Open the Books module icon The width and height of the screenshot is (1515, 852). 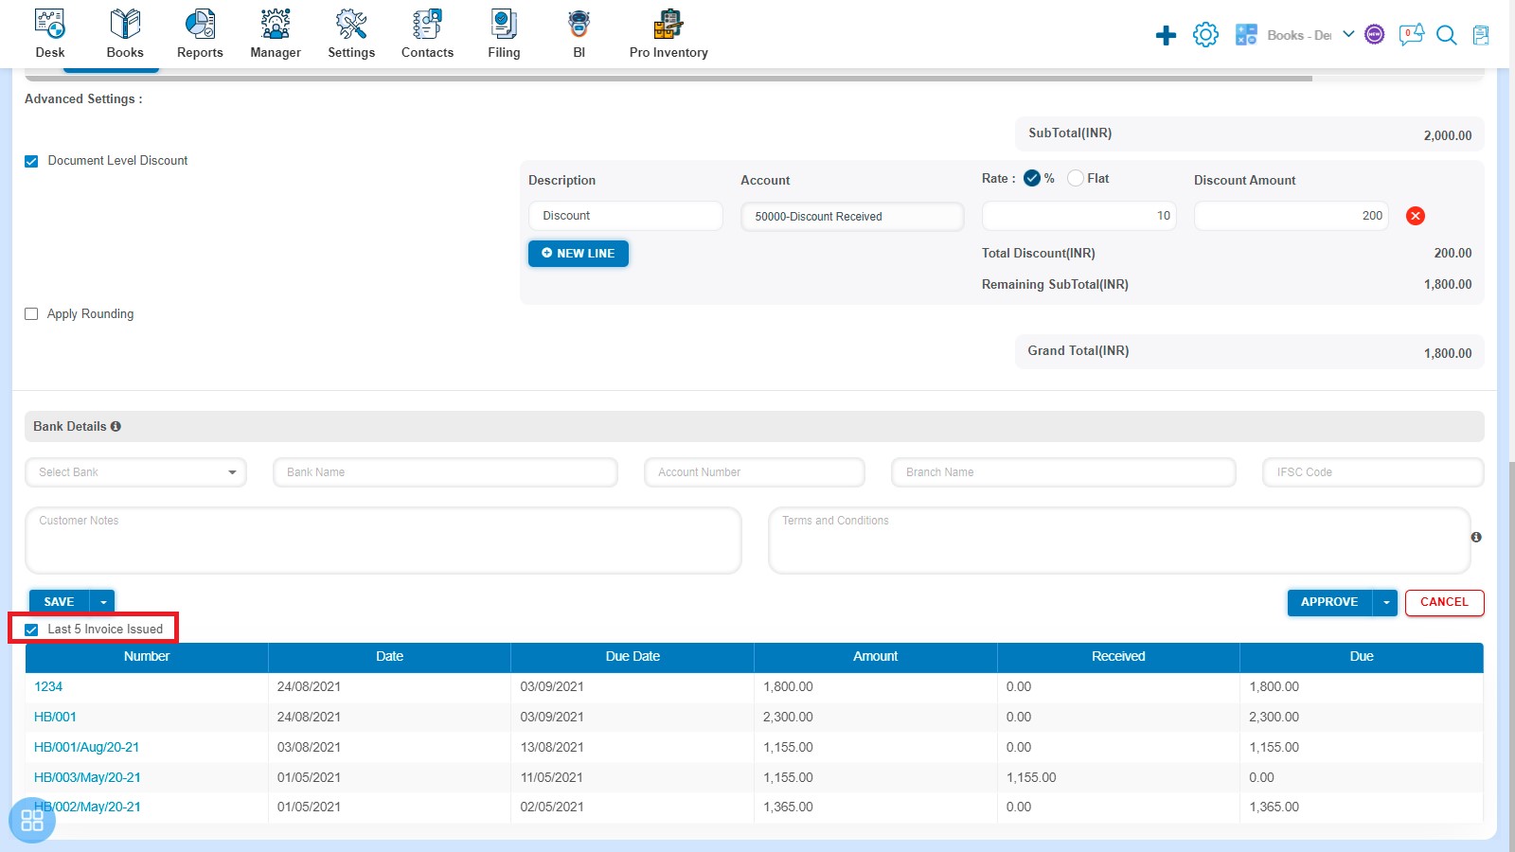click(125, 24)
